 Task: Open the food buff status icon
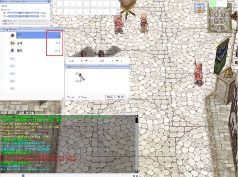[199, 8]
